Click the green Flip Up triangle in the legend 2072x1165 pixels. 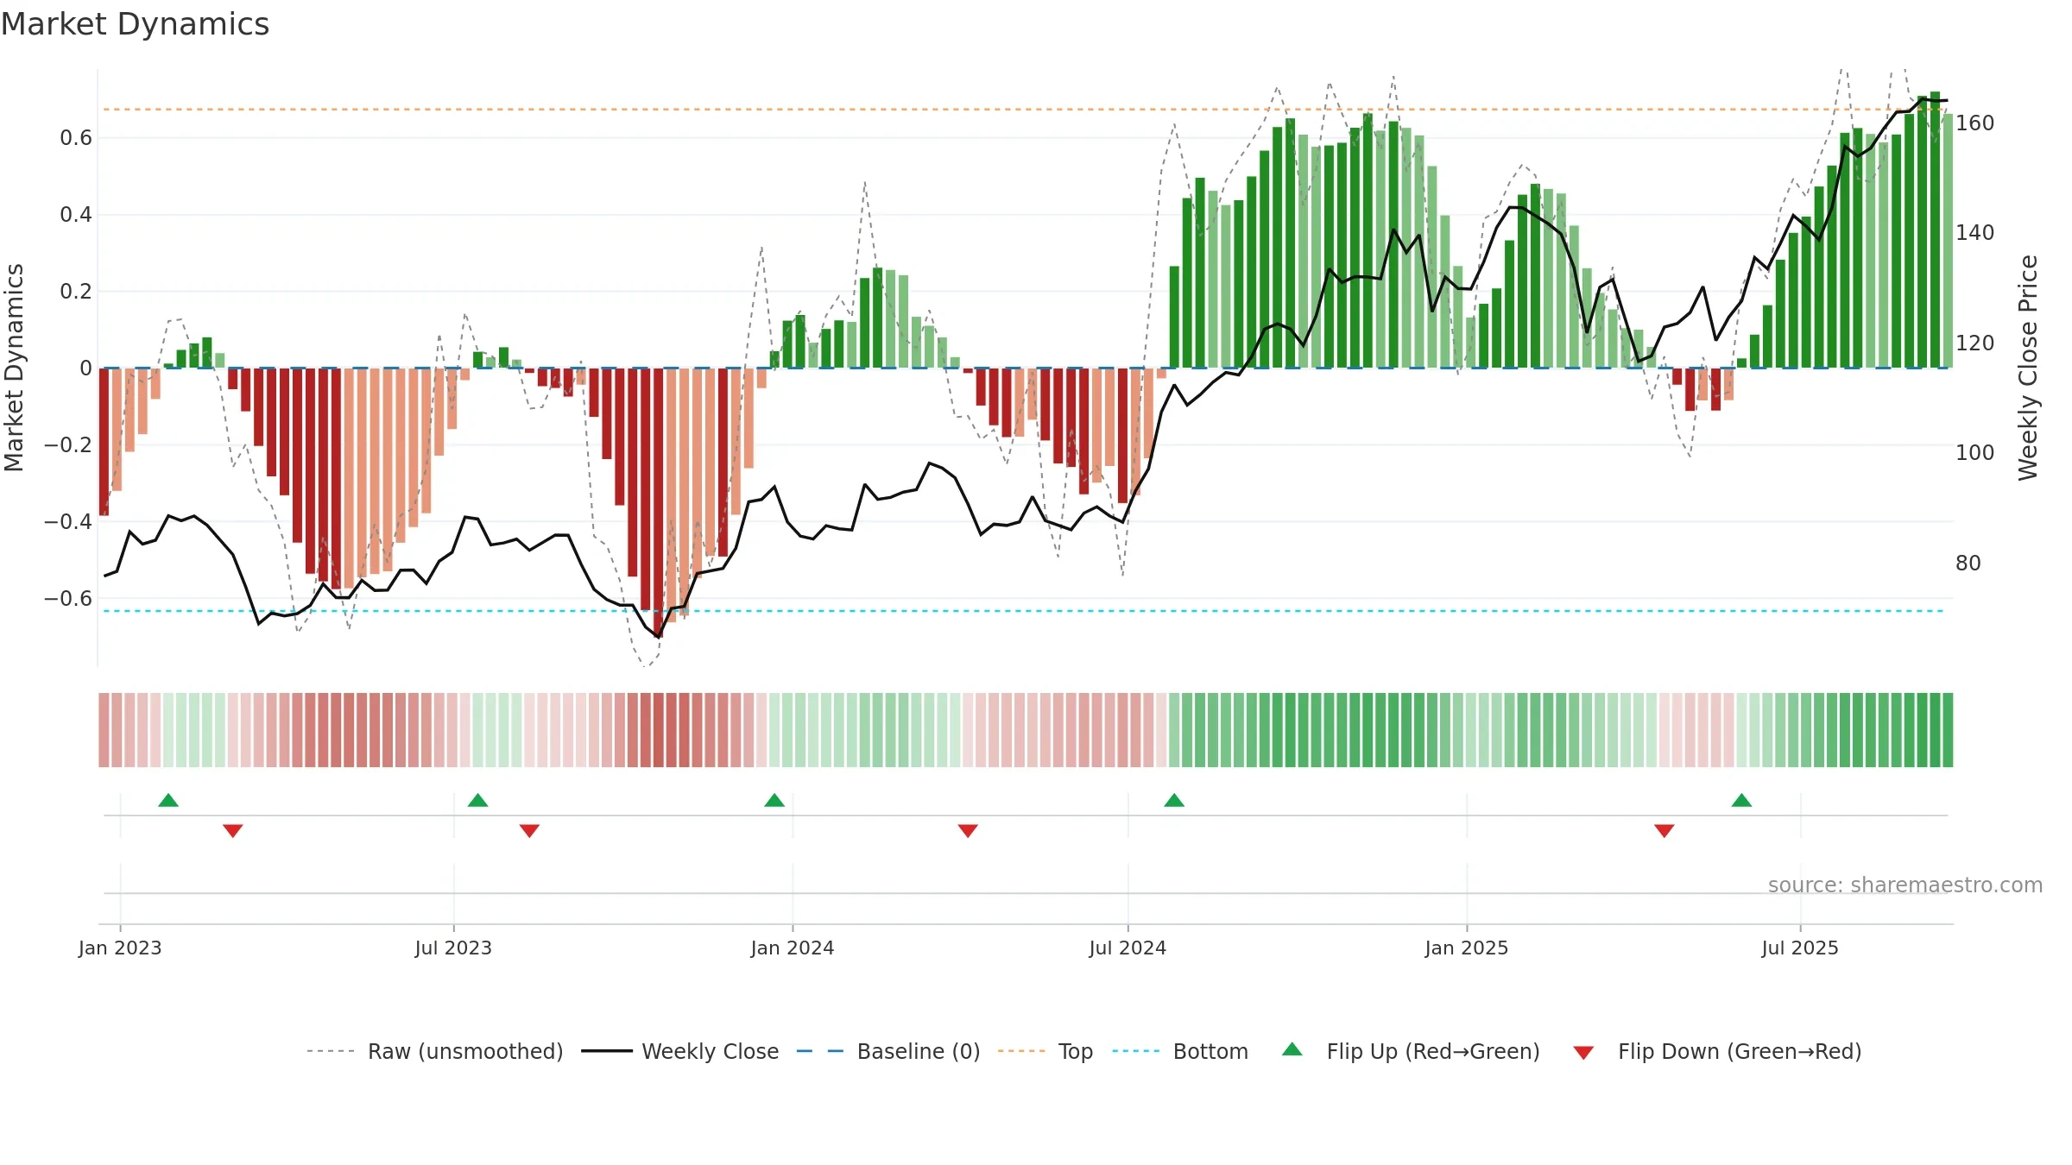pyautogui.click(x=1292, y=1049)
